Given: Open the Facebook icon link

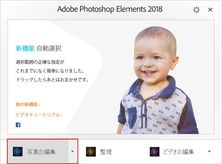Looking at the screenshot, I should (18, 125).
